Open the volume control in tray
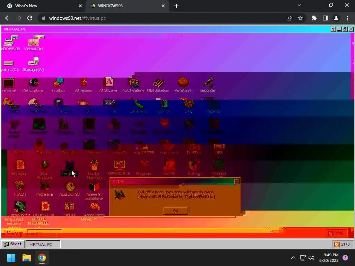 pyautogui.click(x=312, y=258)
